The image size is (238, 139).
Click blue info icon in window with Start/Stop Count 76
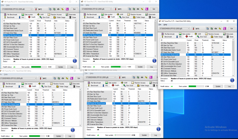(75, 61)
